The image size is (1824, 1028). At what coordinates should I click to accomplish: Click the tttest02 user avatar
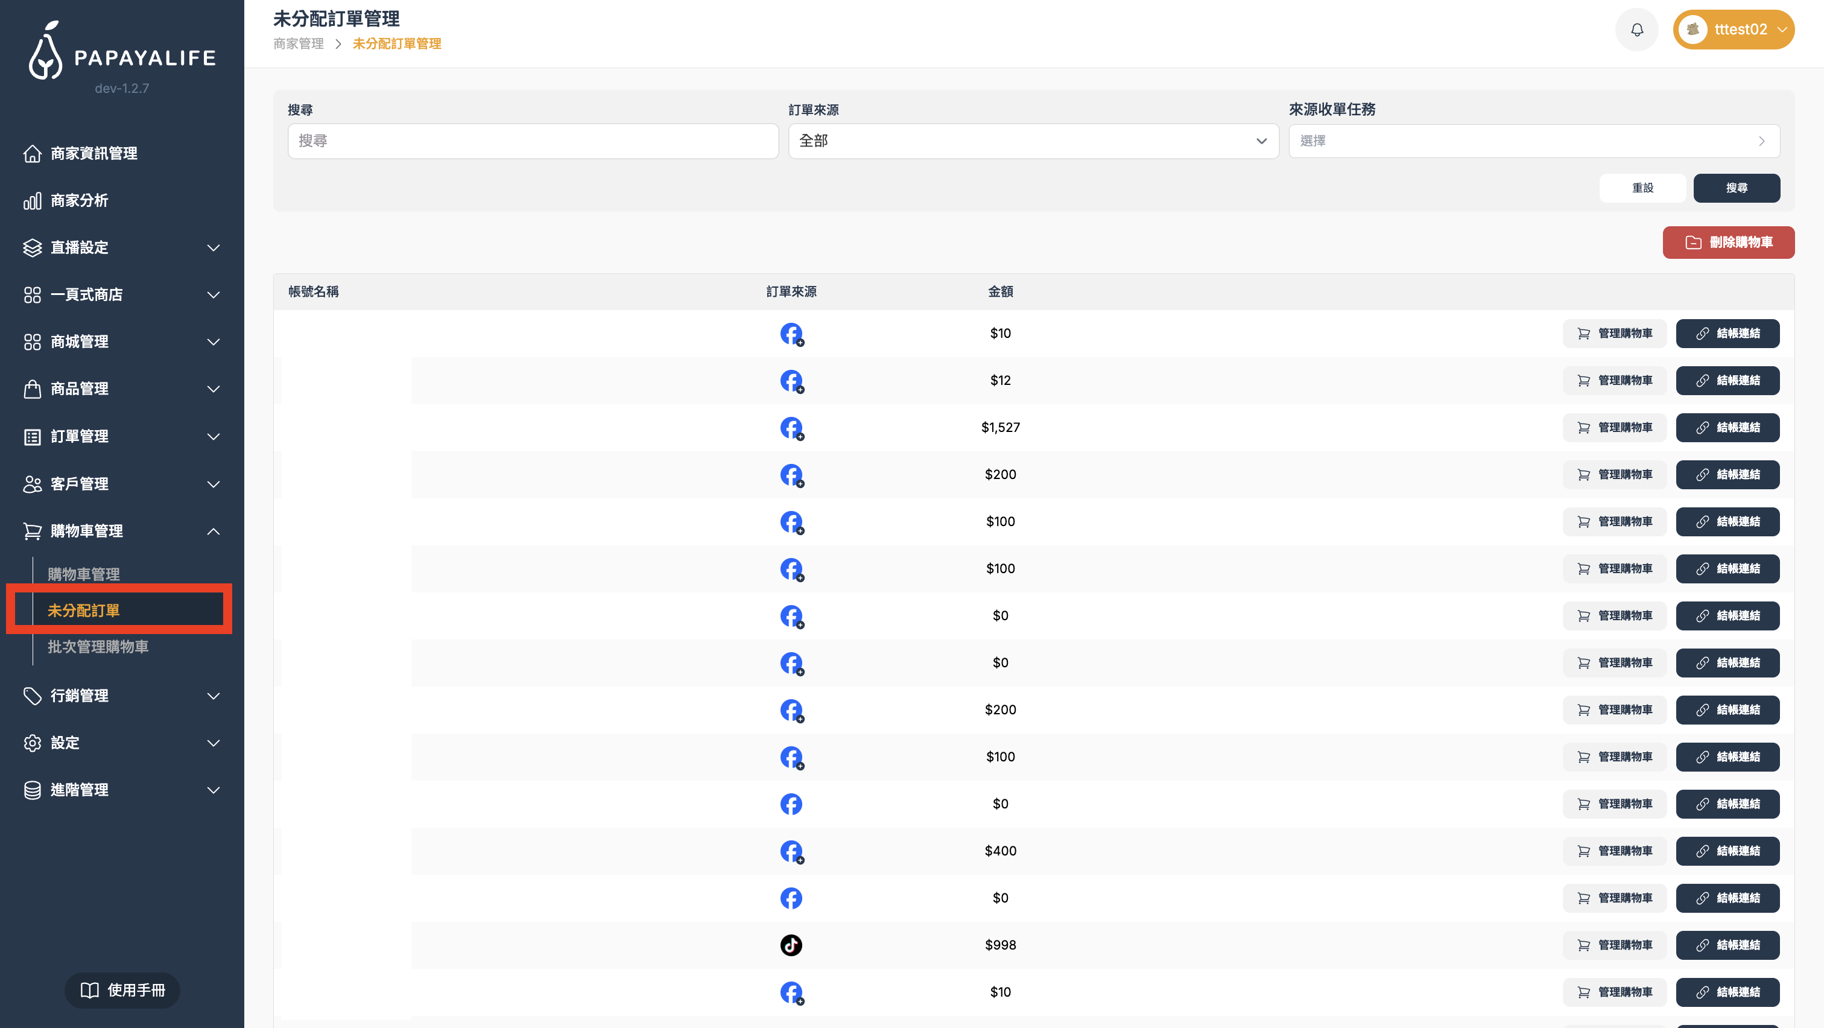tap(1693, 30)
